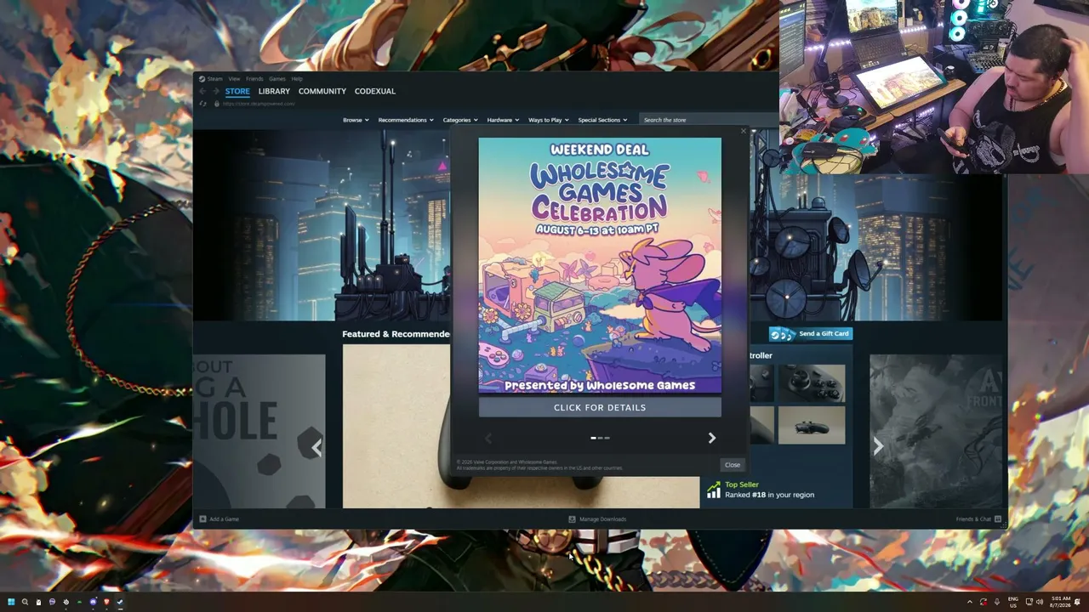The width and height of the screenshot is (1089, 612).
Task: Go to the next popup slide arrow
Action: pyautogui.click(x=712, y=438)
